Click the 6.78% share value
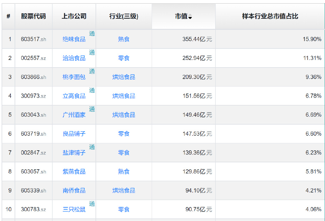 point(313,96)
